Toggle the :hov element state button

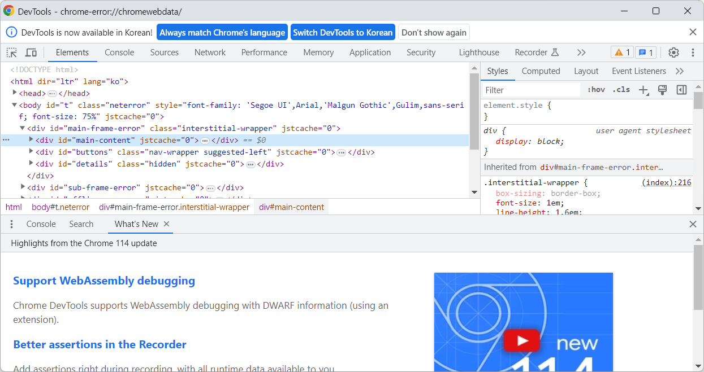pos(596,90)
